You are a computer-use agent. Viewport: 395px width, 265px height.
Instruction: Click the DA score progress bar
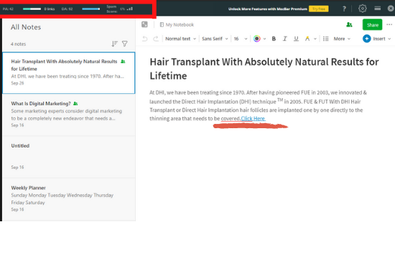(x=91, y=9)
